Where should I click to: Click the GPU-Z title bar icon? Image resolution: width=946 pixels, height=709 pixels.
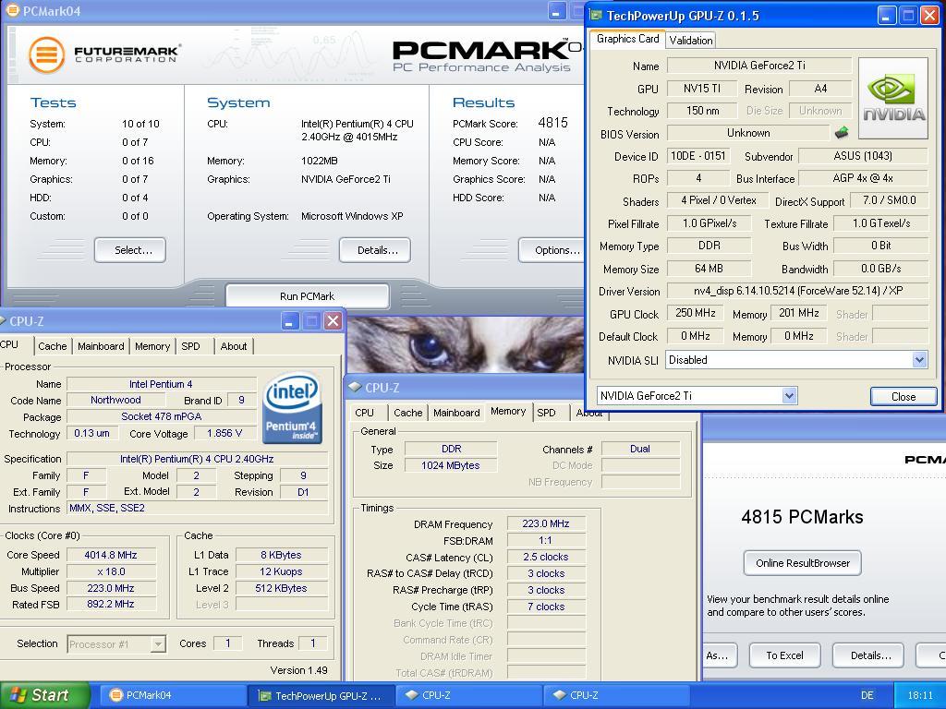click(x=596, y=16)
